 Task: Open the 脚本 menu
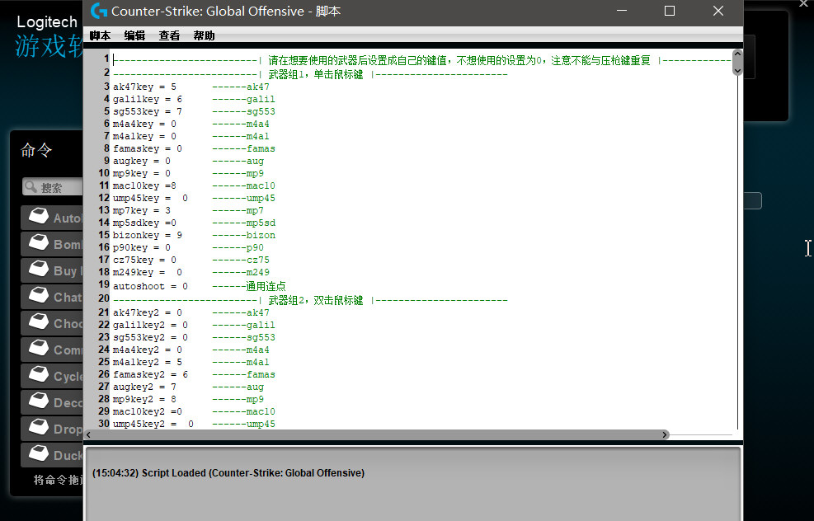(100, 35)
